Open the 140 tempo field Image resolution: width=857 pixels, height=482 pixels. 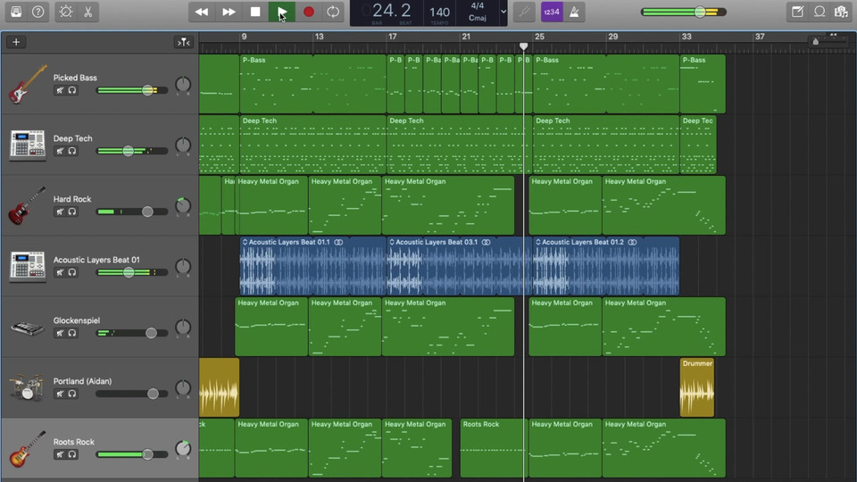click(x=439, y=12)
